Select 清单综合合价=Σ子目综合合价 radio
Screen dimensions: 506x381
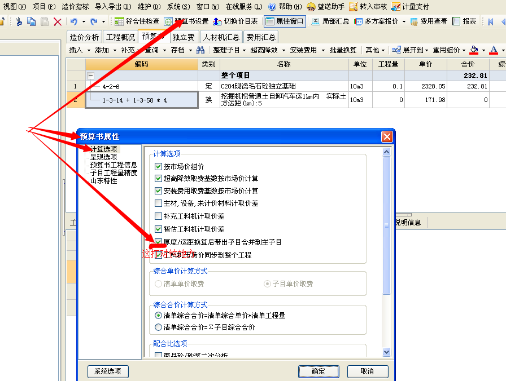pyautogui.click(x=158, y=327)
